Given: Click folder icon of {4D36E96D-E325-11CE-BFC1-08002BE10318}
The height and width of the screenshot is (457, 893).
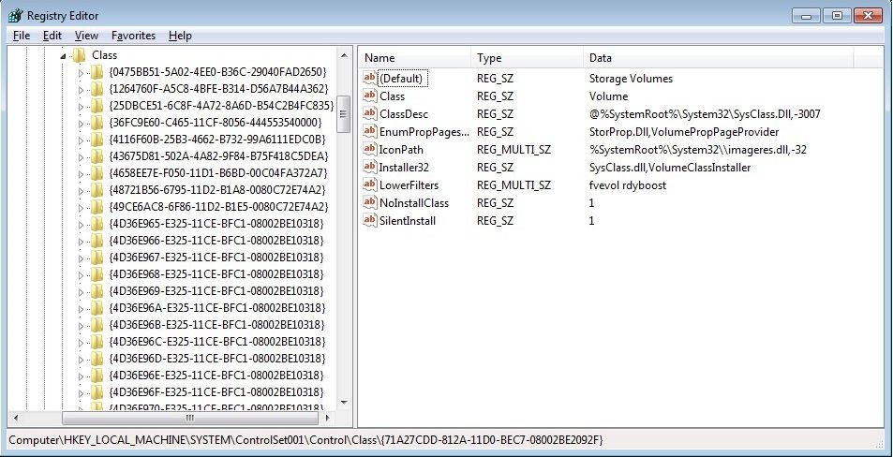Looking at the screenshot, I should click(x=97, y=359).
